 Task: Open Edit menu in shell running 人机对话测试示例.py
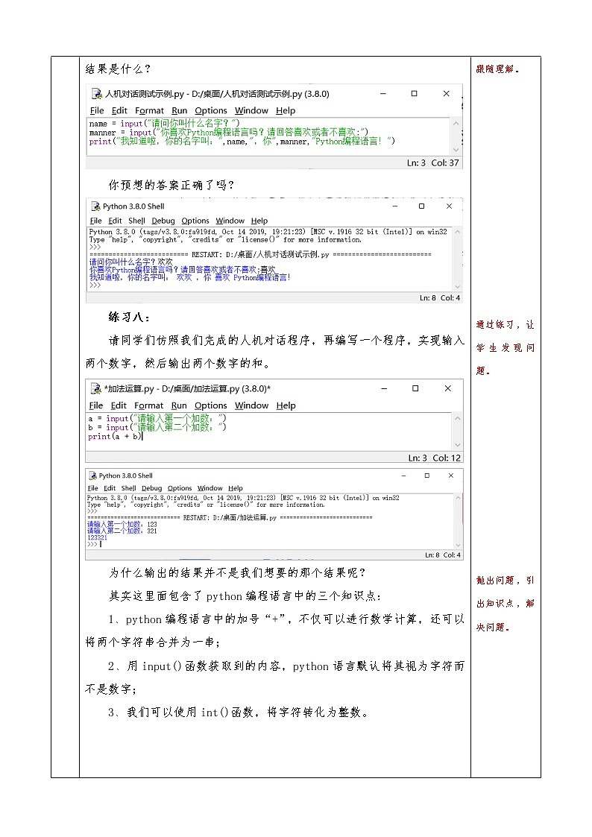click(116, 221)
